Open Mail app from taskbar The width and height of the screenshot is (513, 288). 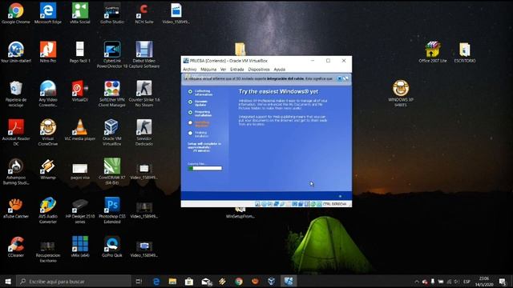206,281
